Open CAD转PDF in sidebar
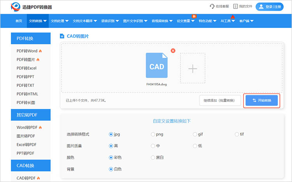 [x=26, y=178]
